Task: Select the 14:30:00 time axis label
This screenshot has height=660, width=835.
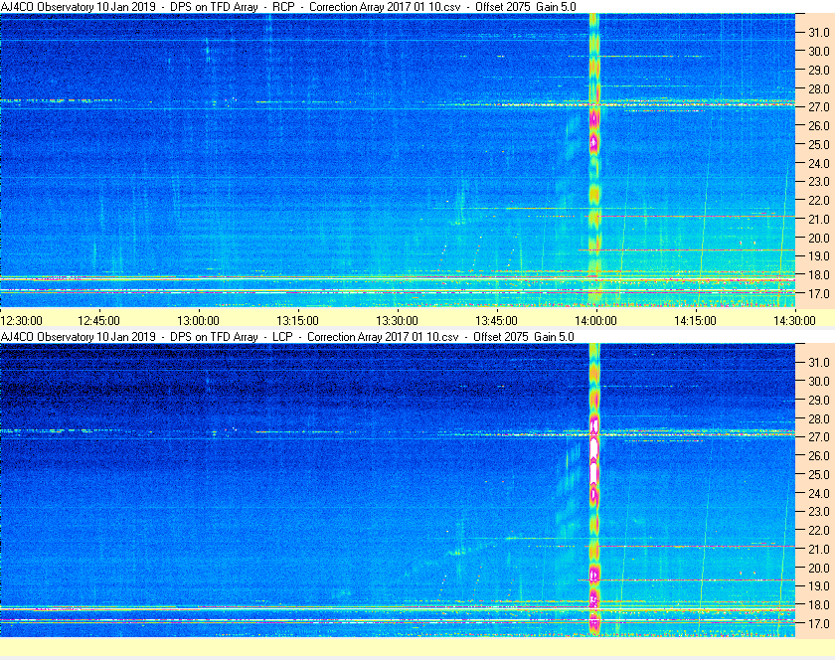Action: click(794, 321)
